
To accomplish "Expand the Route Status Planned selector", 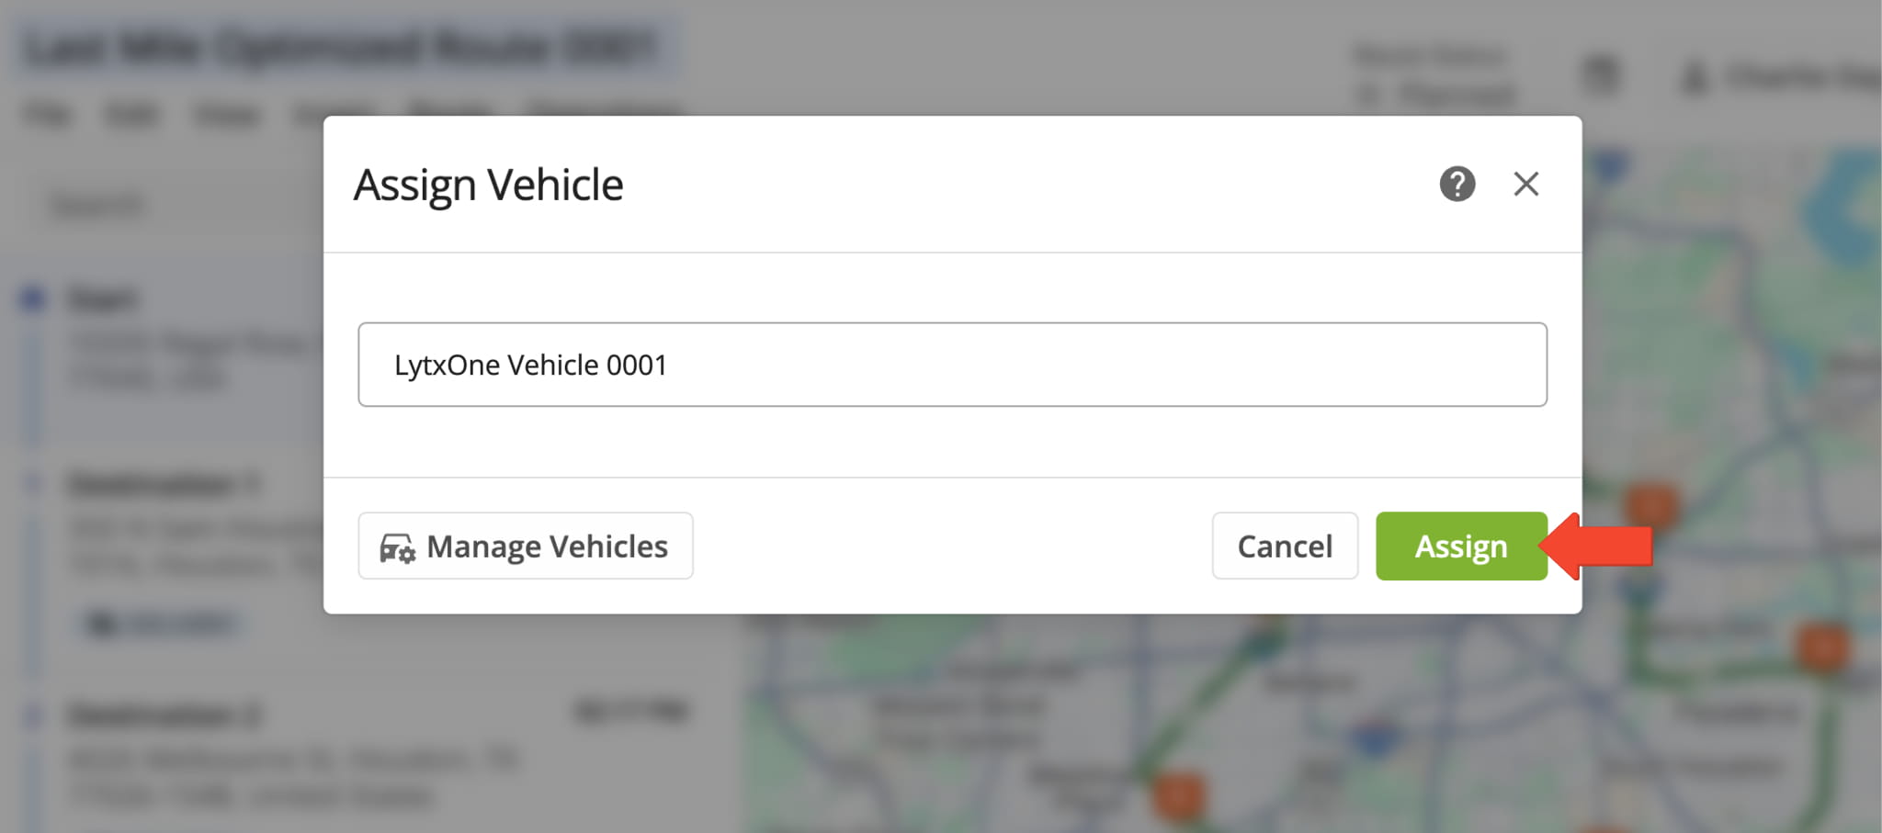I will [1438, 92].
